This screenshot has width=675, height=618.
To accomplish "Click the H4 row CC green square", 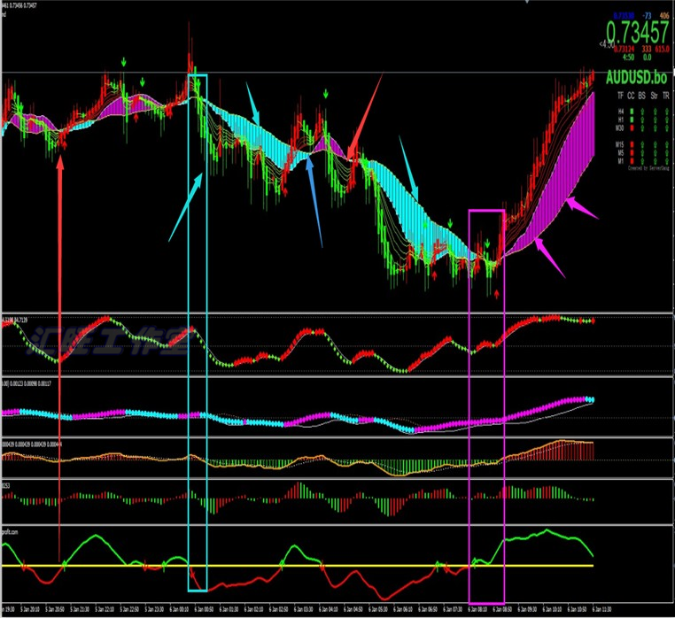I will [x=632, y=112].
